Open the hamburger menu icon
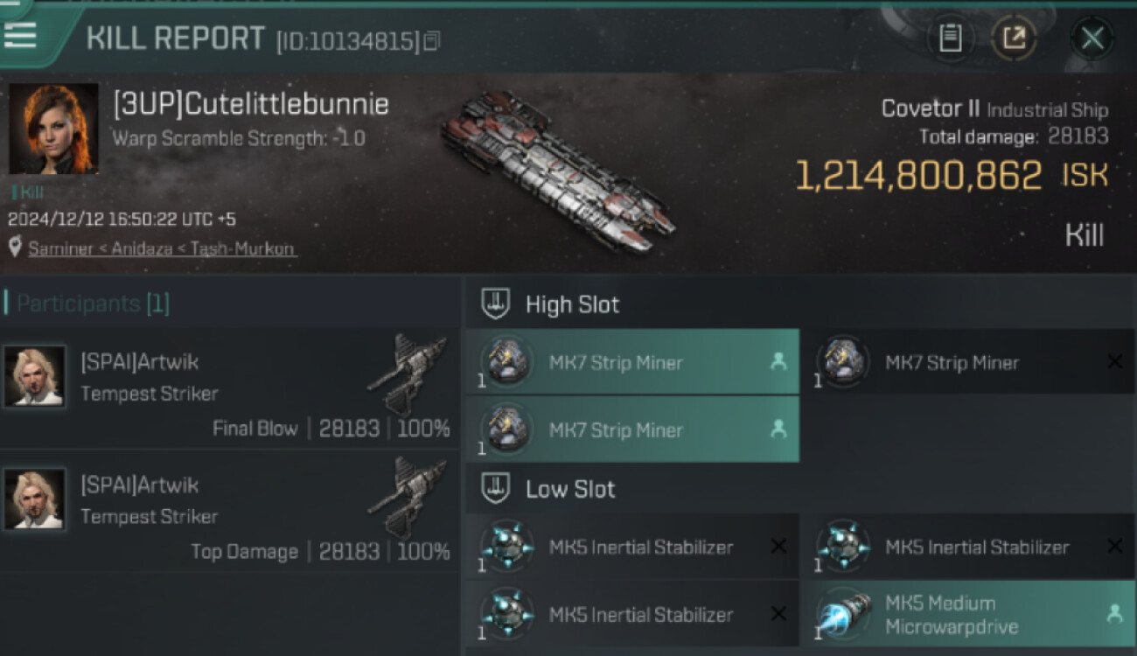 coord(19,35)
